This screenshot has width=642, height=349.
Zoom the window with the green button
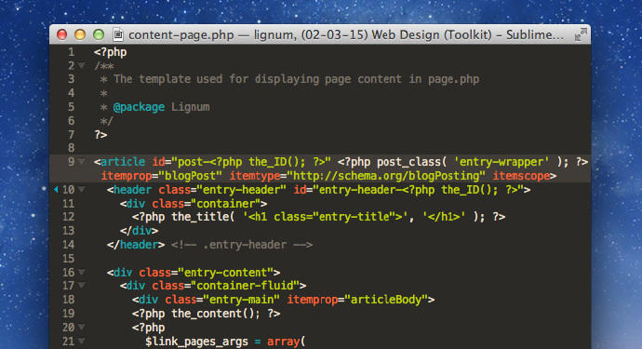tap(99, 34)
